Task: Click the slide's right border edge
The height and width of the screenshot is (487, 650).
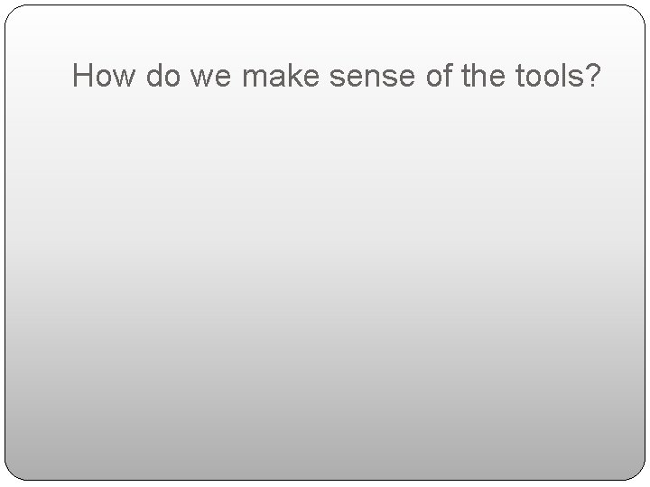Action: click(x=645, y=243)
